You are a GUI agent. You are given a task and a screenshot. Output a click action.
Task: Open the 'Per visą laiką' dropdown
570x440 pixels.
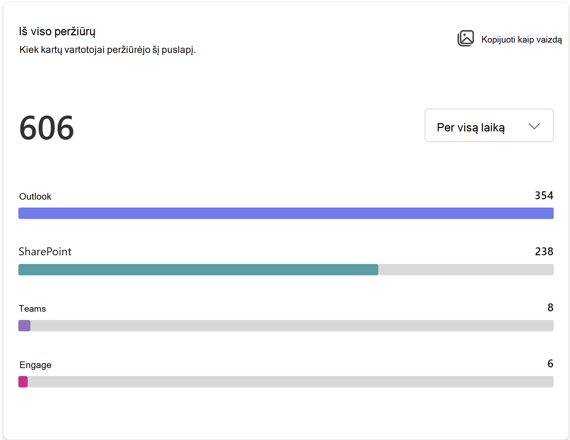point(489,126)
